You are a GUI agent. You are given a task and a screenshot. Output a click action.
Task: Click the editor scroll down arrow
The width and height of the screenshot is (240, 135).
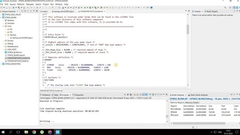coord(187,85)
